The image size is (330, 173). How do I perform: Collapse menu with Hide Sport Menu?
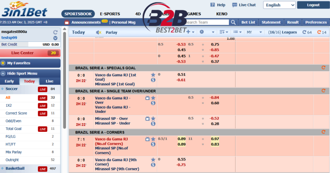[x=30, y=74]
